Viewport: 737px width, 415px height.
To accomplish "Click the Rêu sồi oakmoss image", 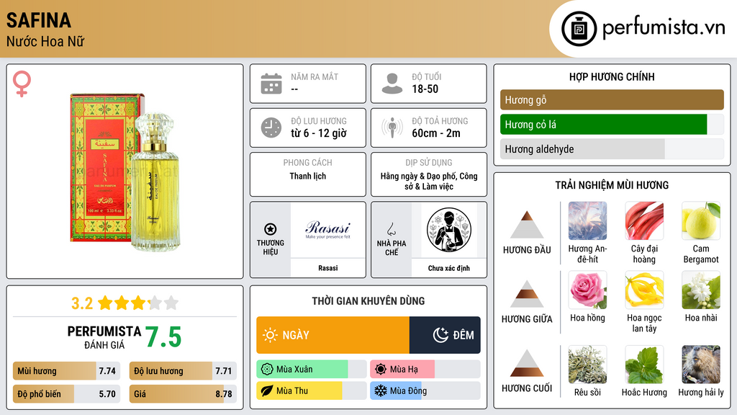I will (587, 365).
